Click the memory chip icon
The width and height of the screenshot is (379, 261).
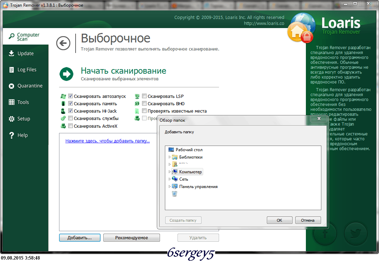63,103
